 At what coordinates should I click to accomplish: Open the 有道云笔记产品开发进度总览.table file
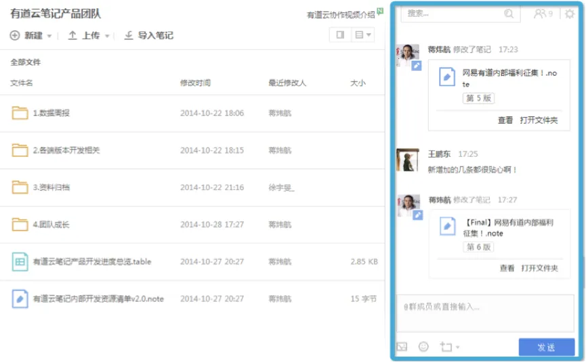91,261
